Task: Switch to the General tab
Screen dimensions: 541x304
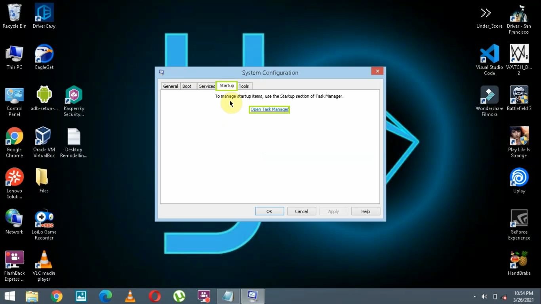Action: (170, 86)
